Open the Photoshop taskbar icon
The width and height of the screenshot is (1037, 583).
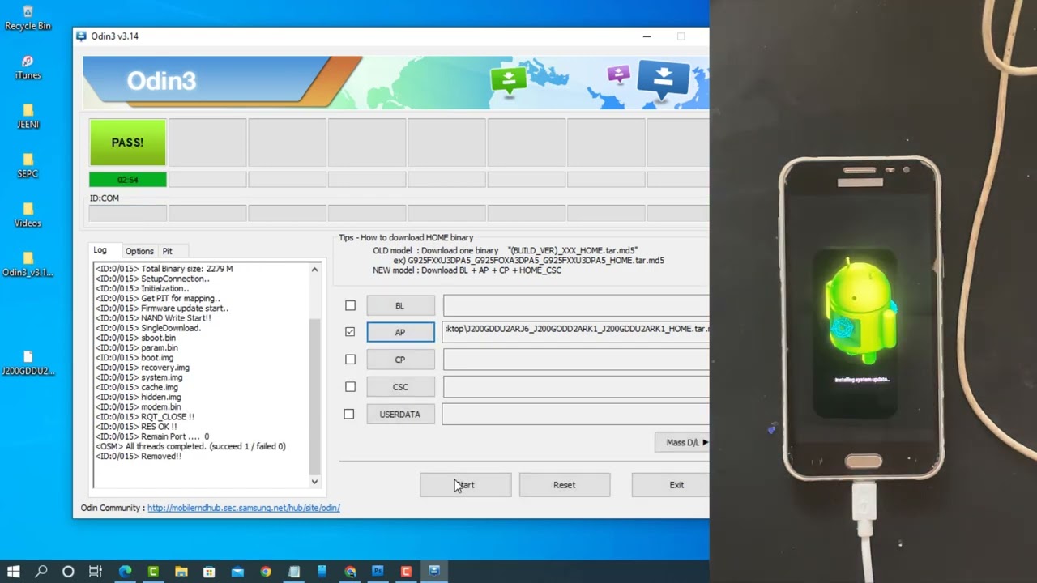pyautogui.click(x=378, y=572)
